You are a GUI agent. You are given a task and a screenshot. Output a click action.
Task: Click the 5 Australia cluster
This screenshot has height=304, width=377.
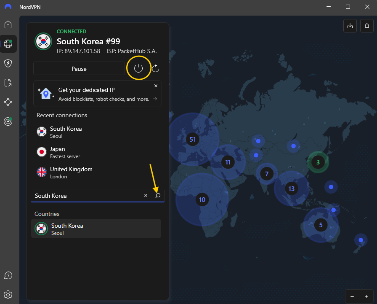321,225
